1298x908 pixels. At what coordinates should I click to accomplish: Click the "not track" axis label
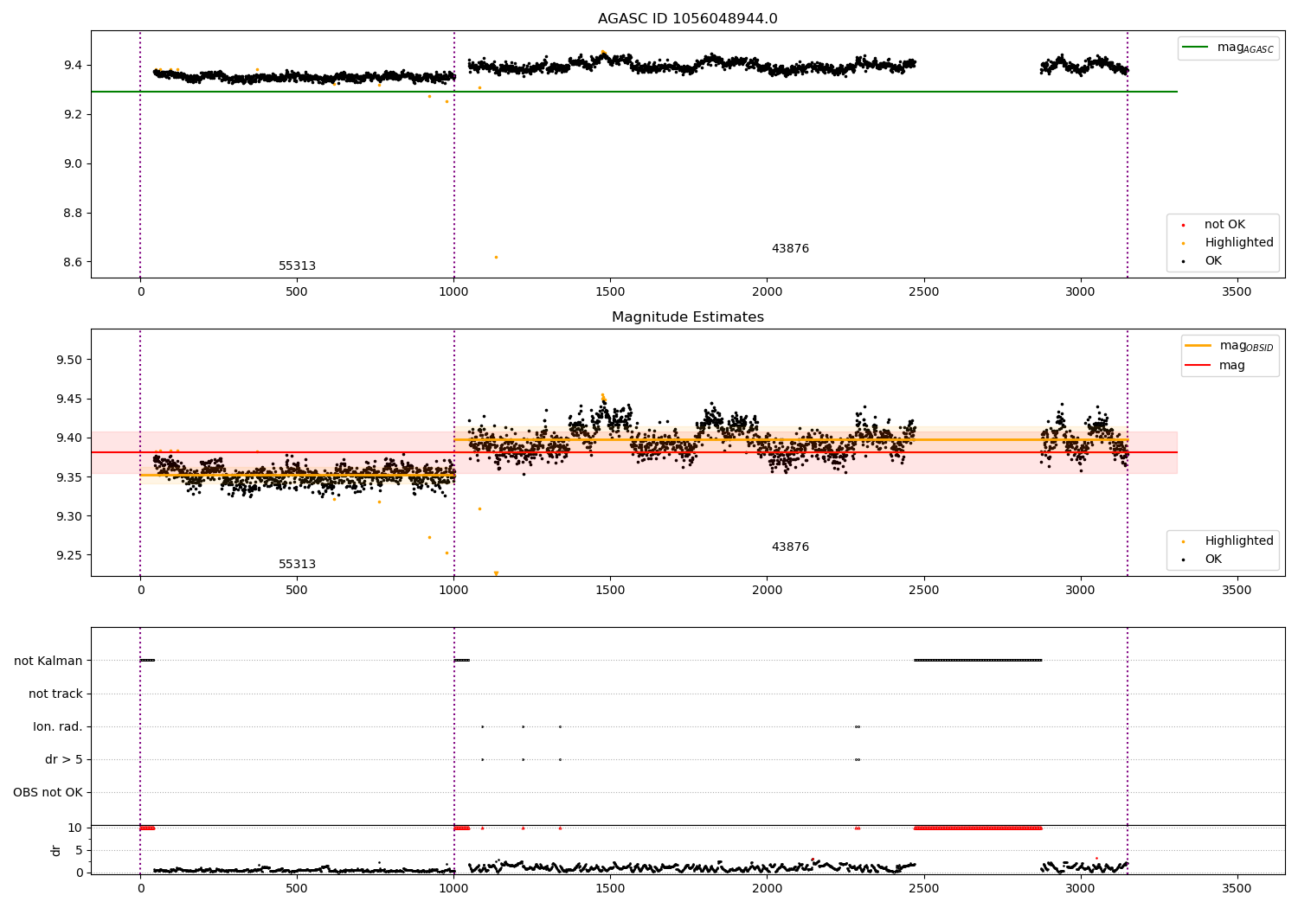(55, 694)
